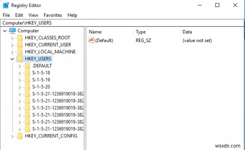Expand the S-1-5-18 subkey

tap(20, 73)
